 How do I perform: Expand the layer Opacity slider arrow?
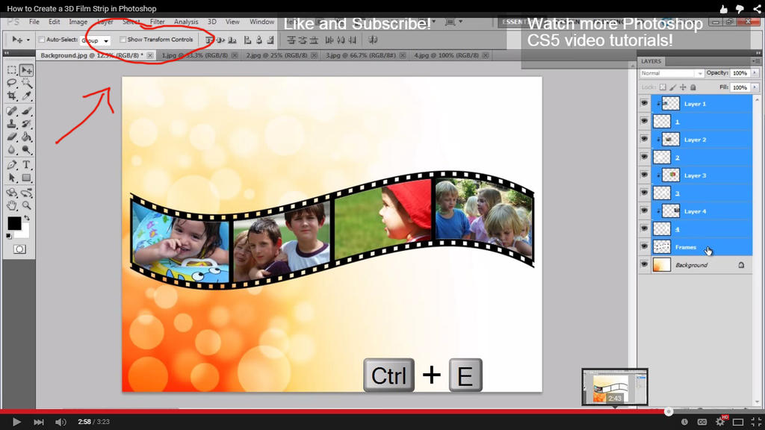tap(749, 73)
